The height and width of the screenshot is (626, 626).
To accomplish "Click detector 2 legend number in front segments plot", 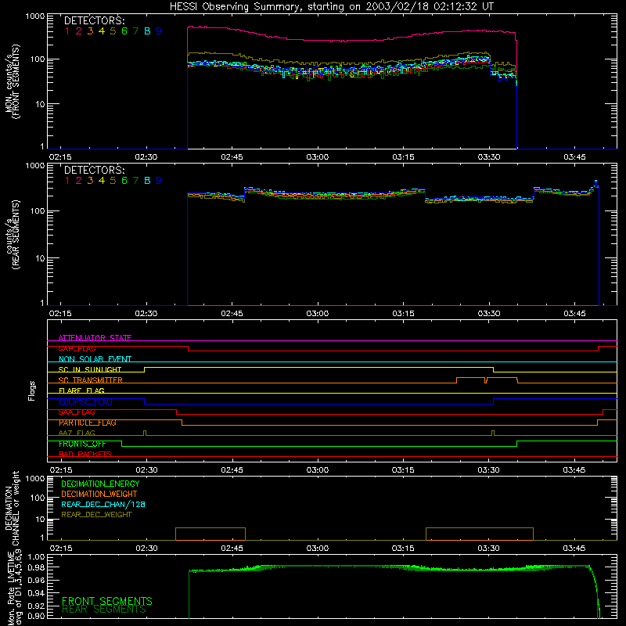I will [x=79, y=31].
